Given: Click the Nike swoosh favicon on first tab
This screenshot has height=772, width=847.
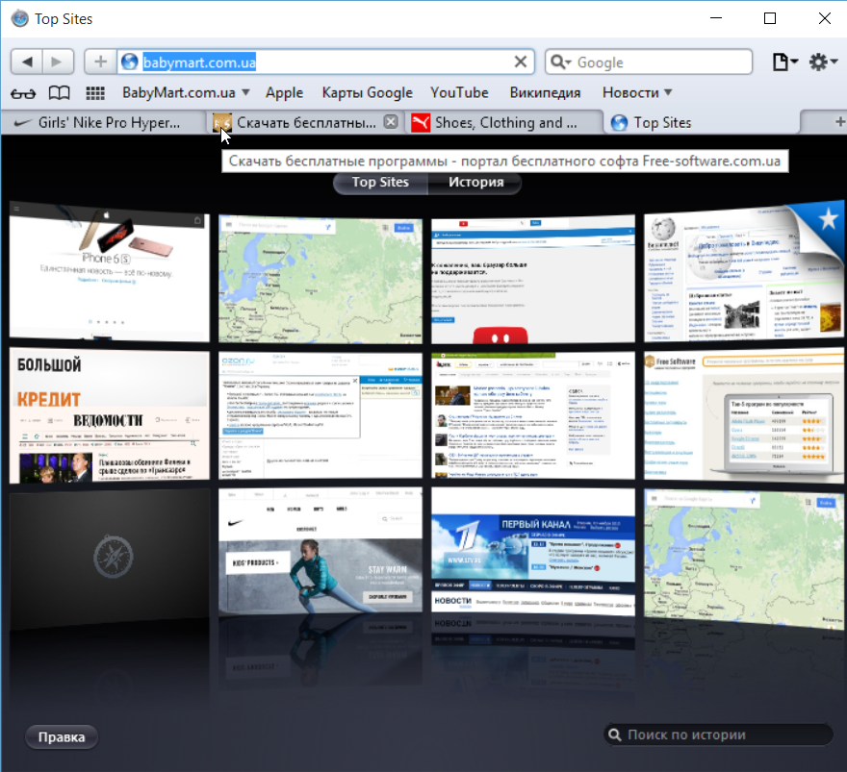Looking at the screenshot, I should pos(23,123).
